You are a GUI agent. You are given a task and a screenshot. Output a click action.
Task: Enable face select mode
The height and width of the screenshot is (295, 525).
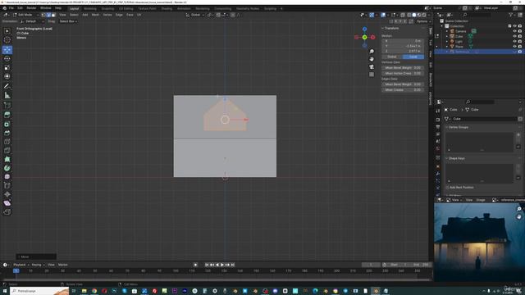pos(53,15)
